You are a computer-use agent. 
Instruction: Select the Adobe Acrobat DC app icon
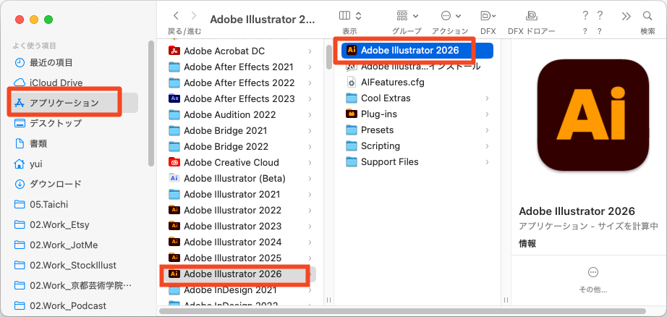point(174,51)
